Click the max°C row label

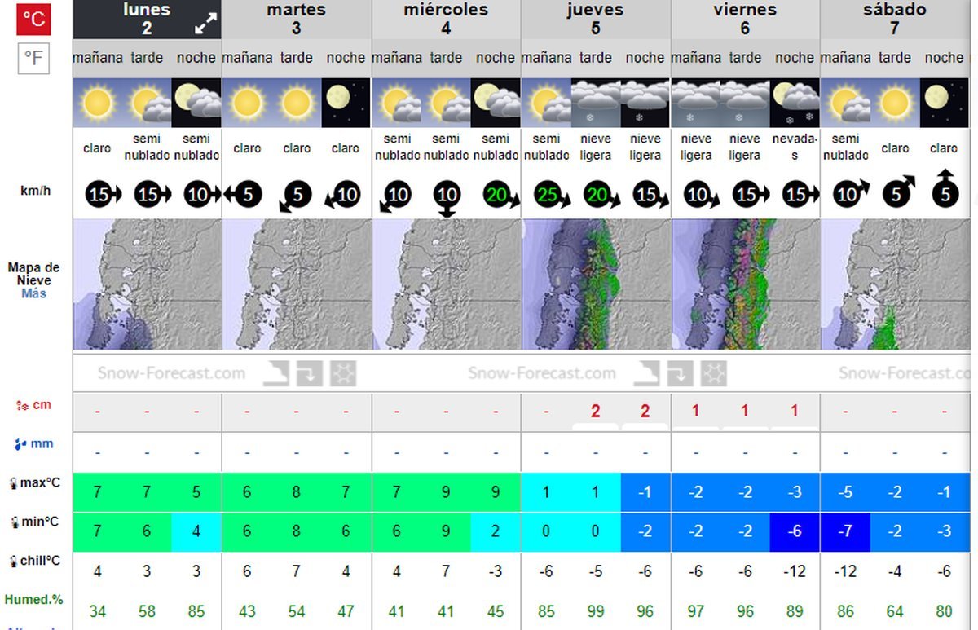click(34, 483)
